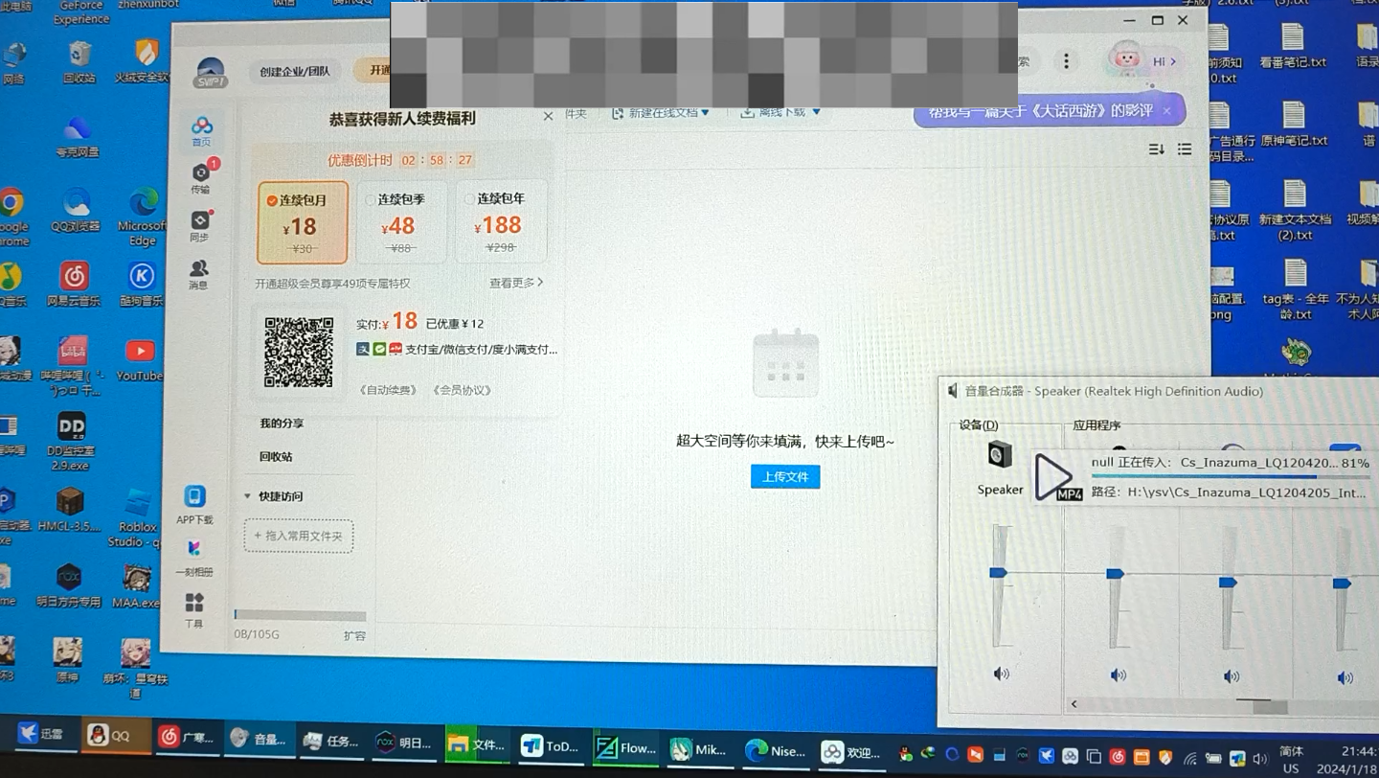Screen dimensions: 1379x778
Task: Select the 回收站 desktop icon
Action: 79,62
